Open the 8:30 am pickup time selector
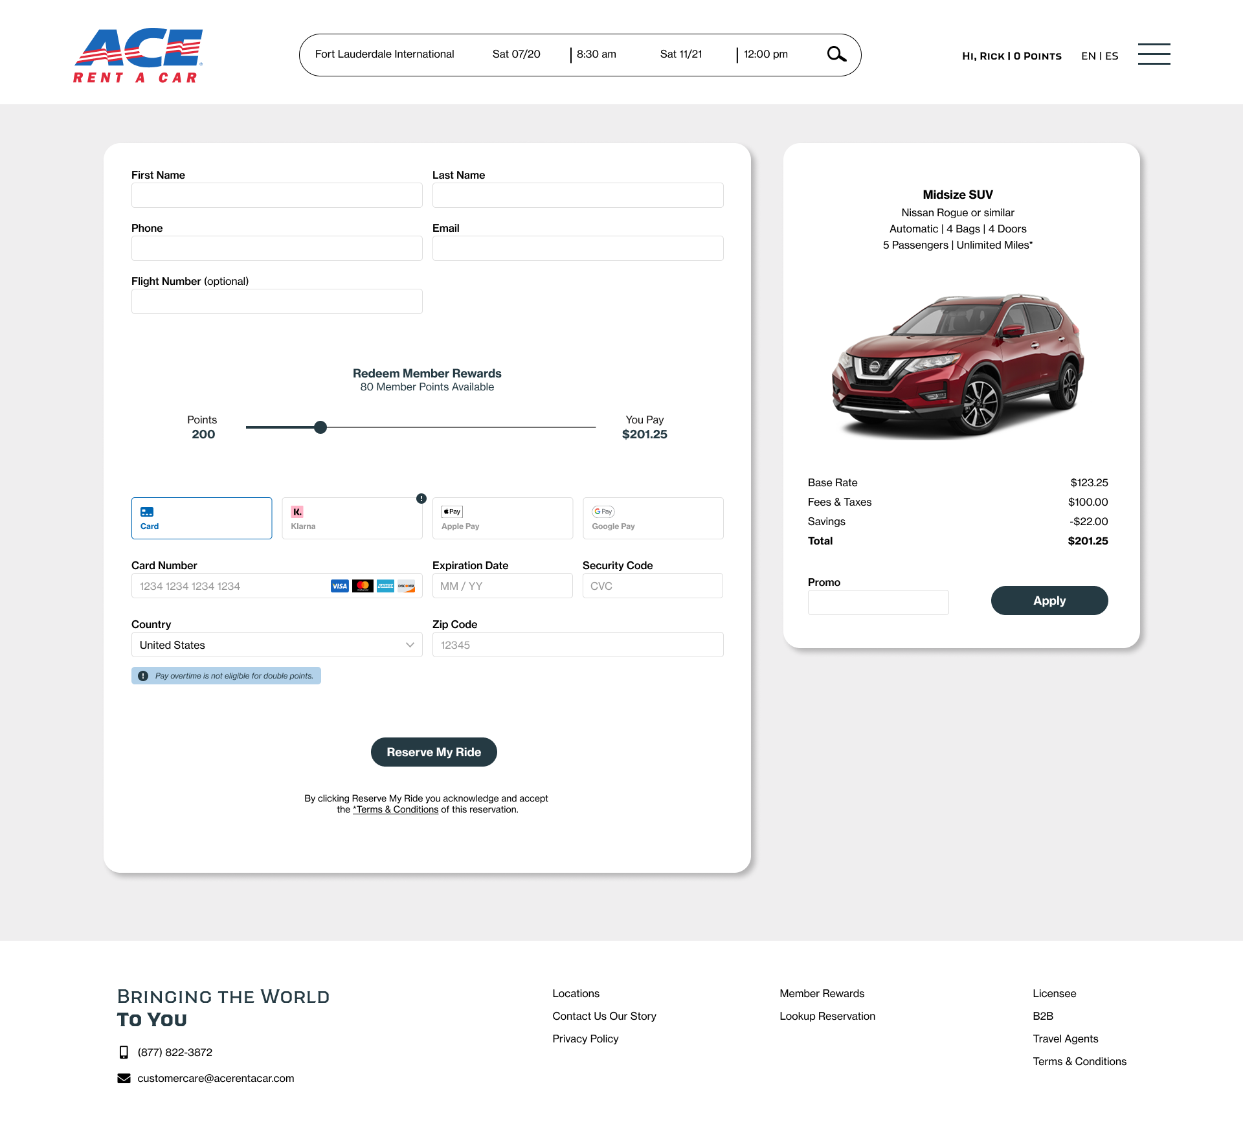This screenshot has height=1135, width=1243. 596,54
